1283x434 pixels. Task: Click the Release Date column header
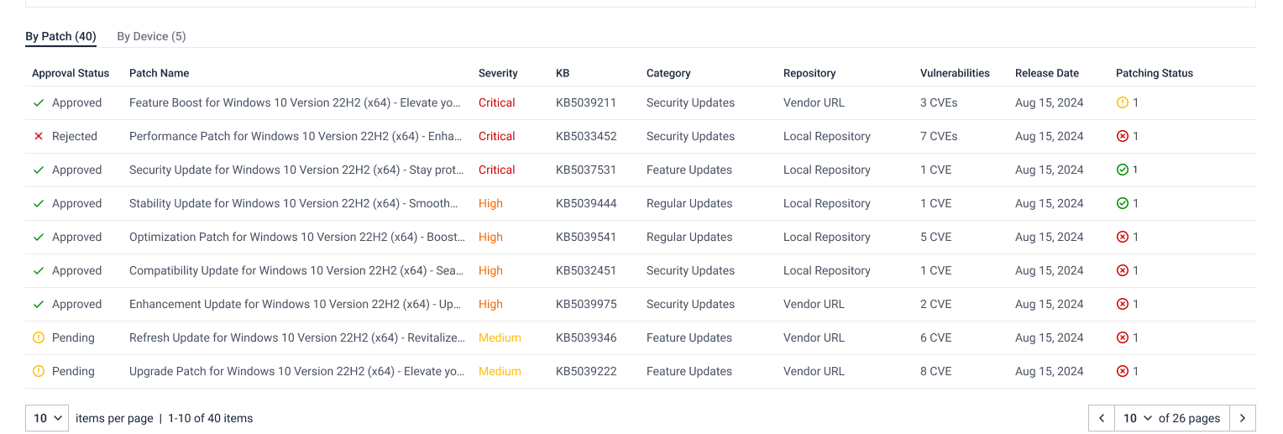1046,73
